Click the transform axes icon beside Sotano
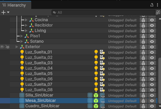This screenshot has width=161, height=109. 27,41
